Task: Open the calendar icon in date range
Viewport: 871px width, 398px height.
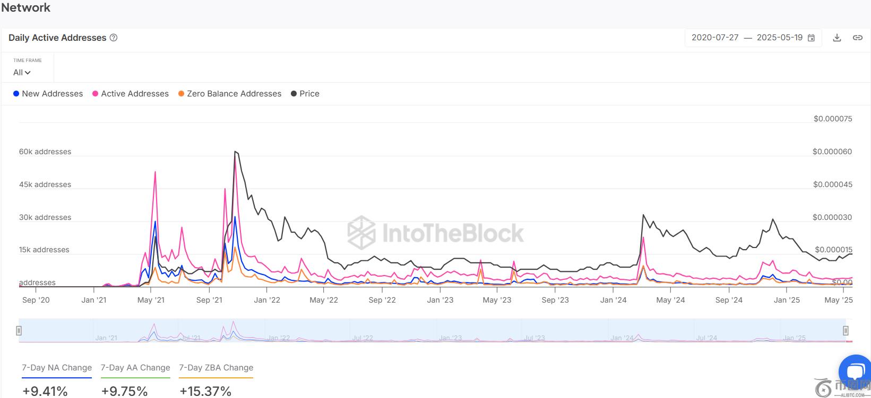Action: [811, 38]
